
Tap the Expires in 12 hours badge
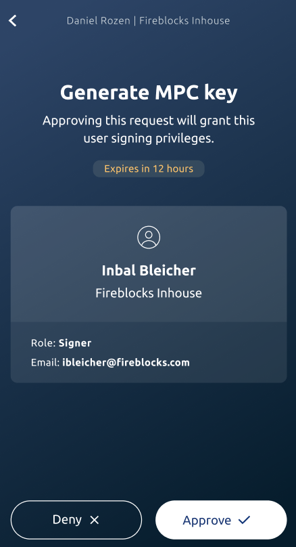[x=149, y=169]
